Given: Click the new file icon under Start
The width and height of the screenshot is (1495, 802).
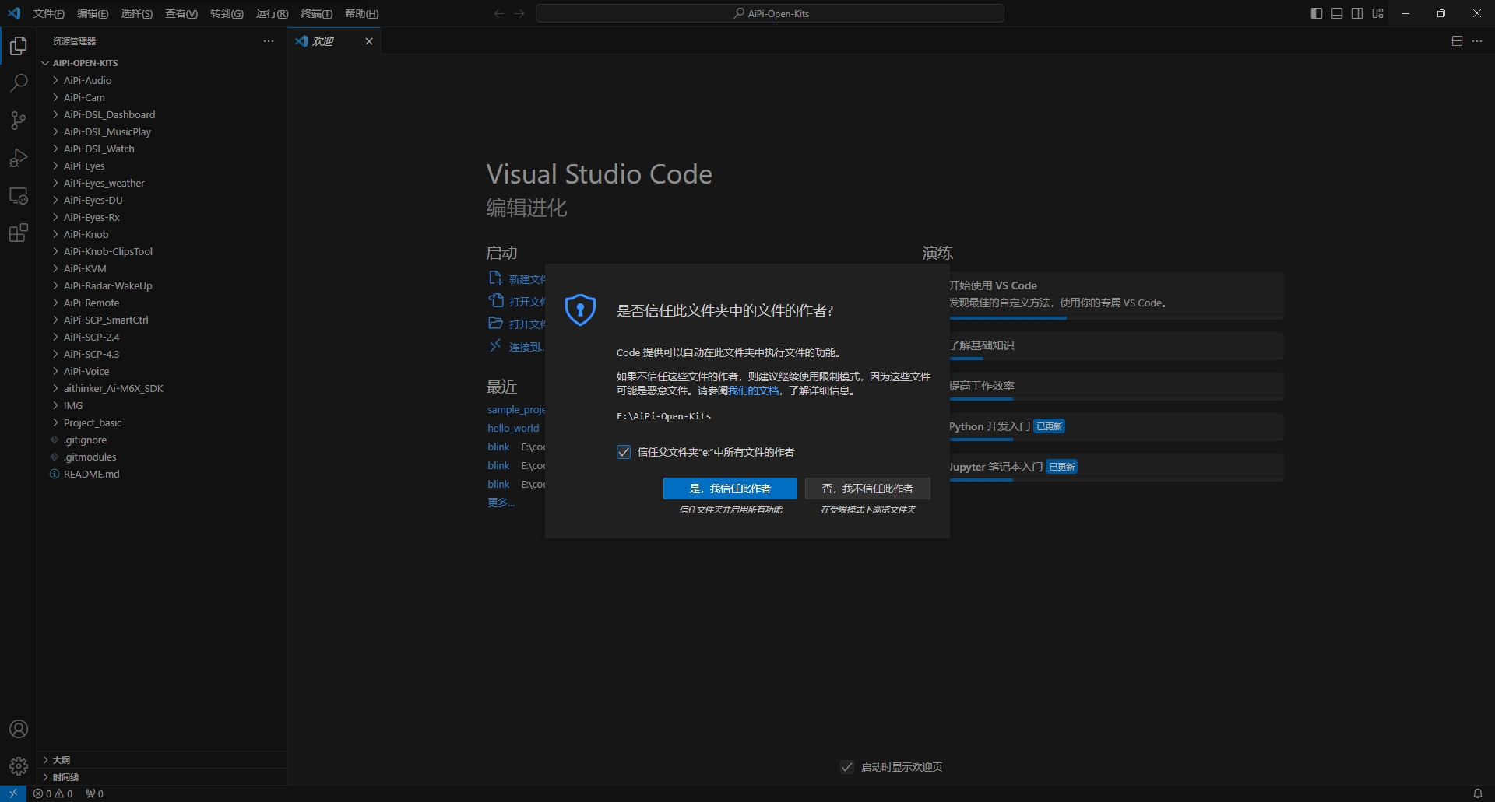Looking at the screenshot, I should click(495, 278).
